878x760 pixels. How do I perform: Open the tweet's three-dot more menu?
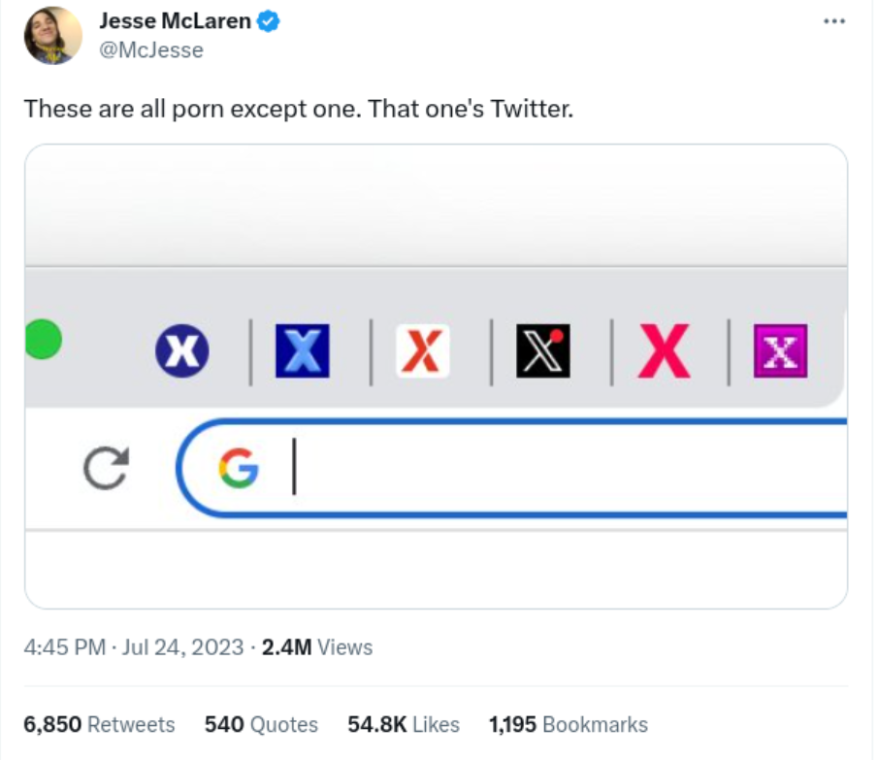[834, 21]
